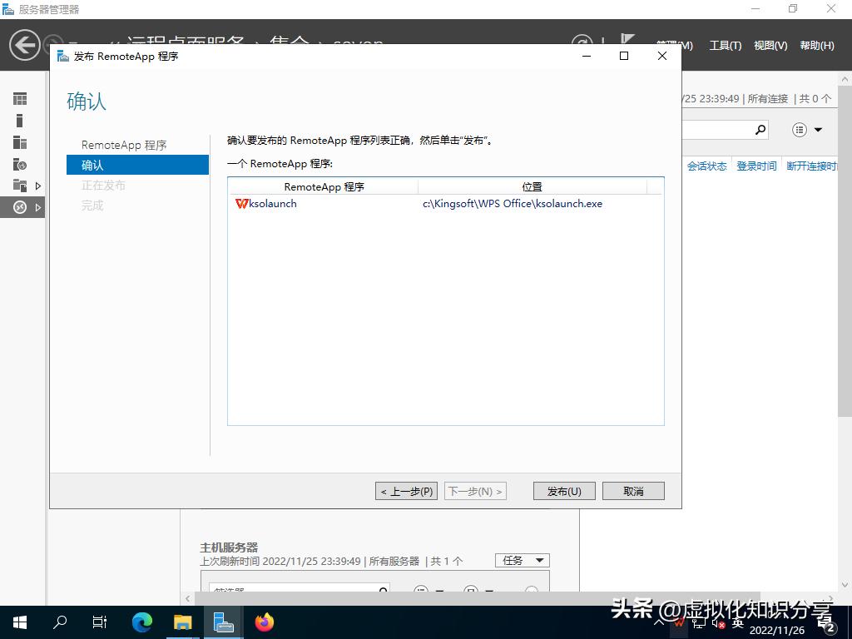Select the 确认 step in wizard sidebar

pos(92,165)
